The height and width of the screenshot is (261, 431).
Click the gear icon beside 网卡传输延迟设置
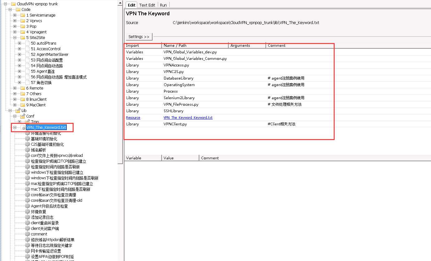(27, 251)
